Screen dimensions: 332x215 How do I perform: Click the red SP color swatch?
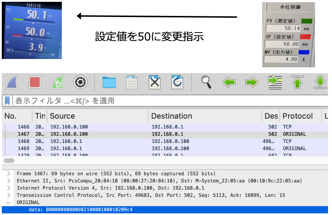tap(306, 37)
